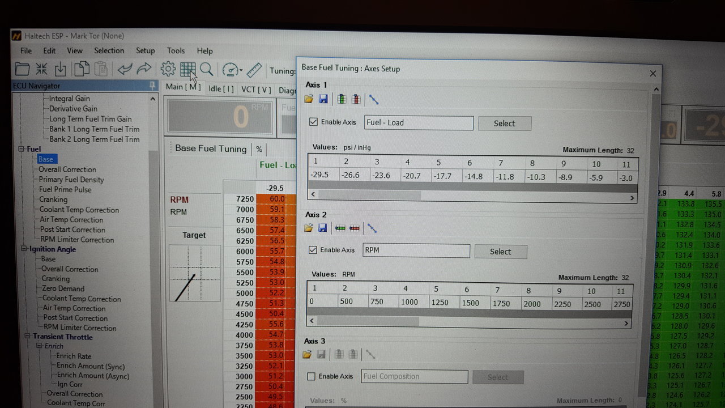Click Axis 2 red delete row icon
This screenshot has width=725, height=408.
pyautogui.click(x=355, y=228)
